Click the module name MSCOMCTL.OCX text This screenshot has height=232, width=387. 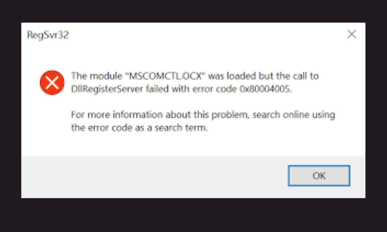(x=166, y=76)
